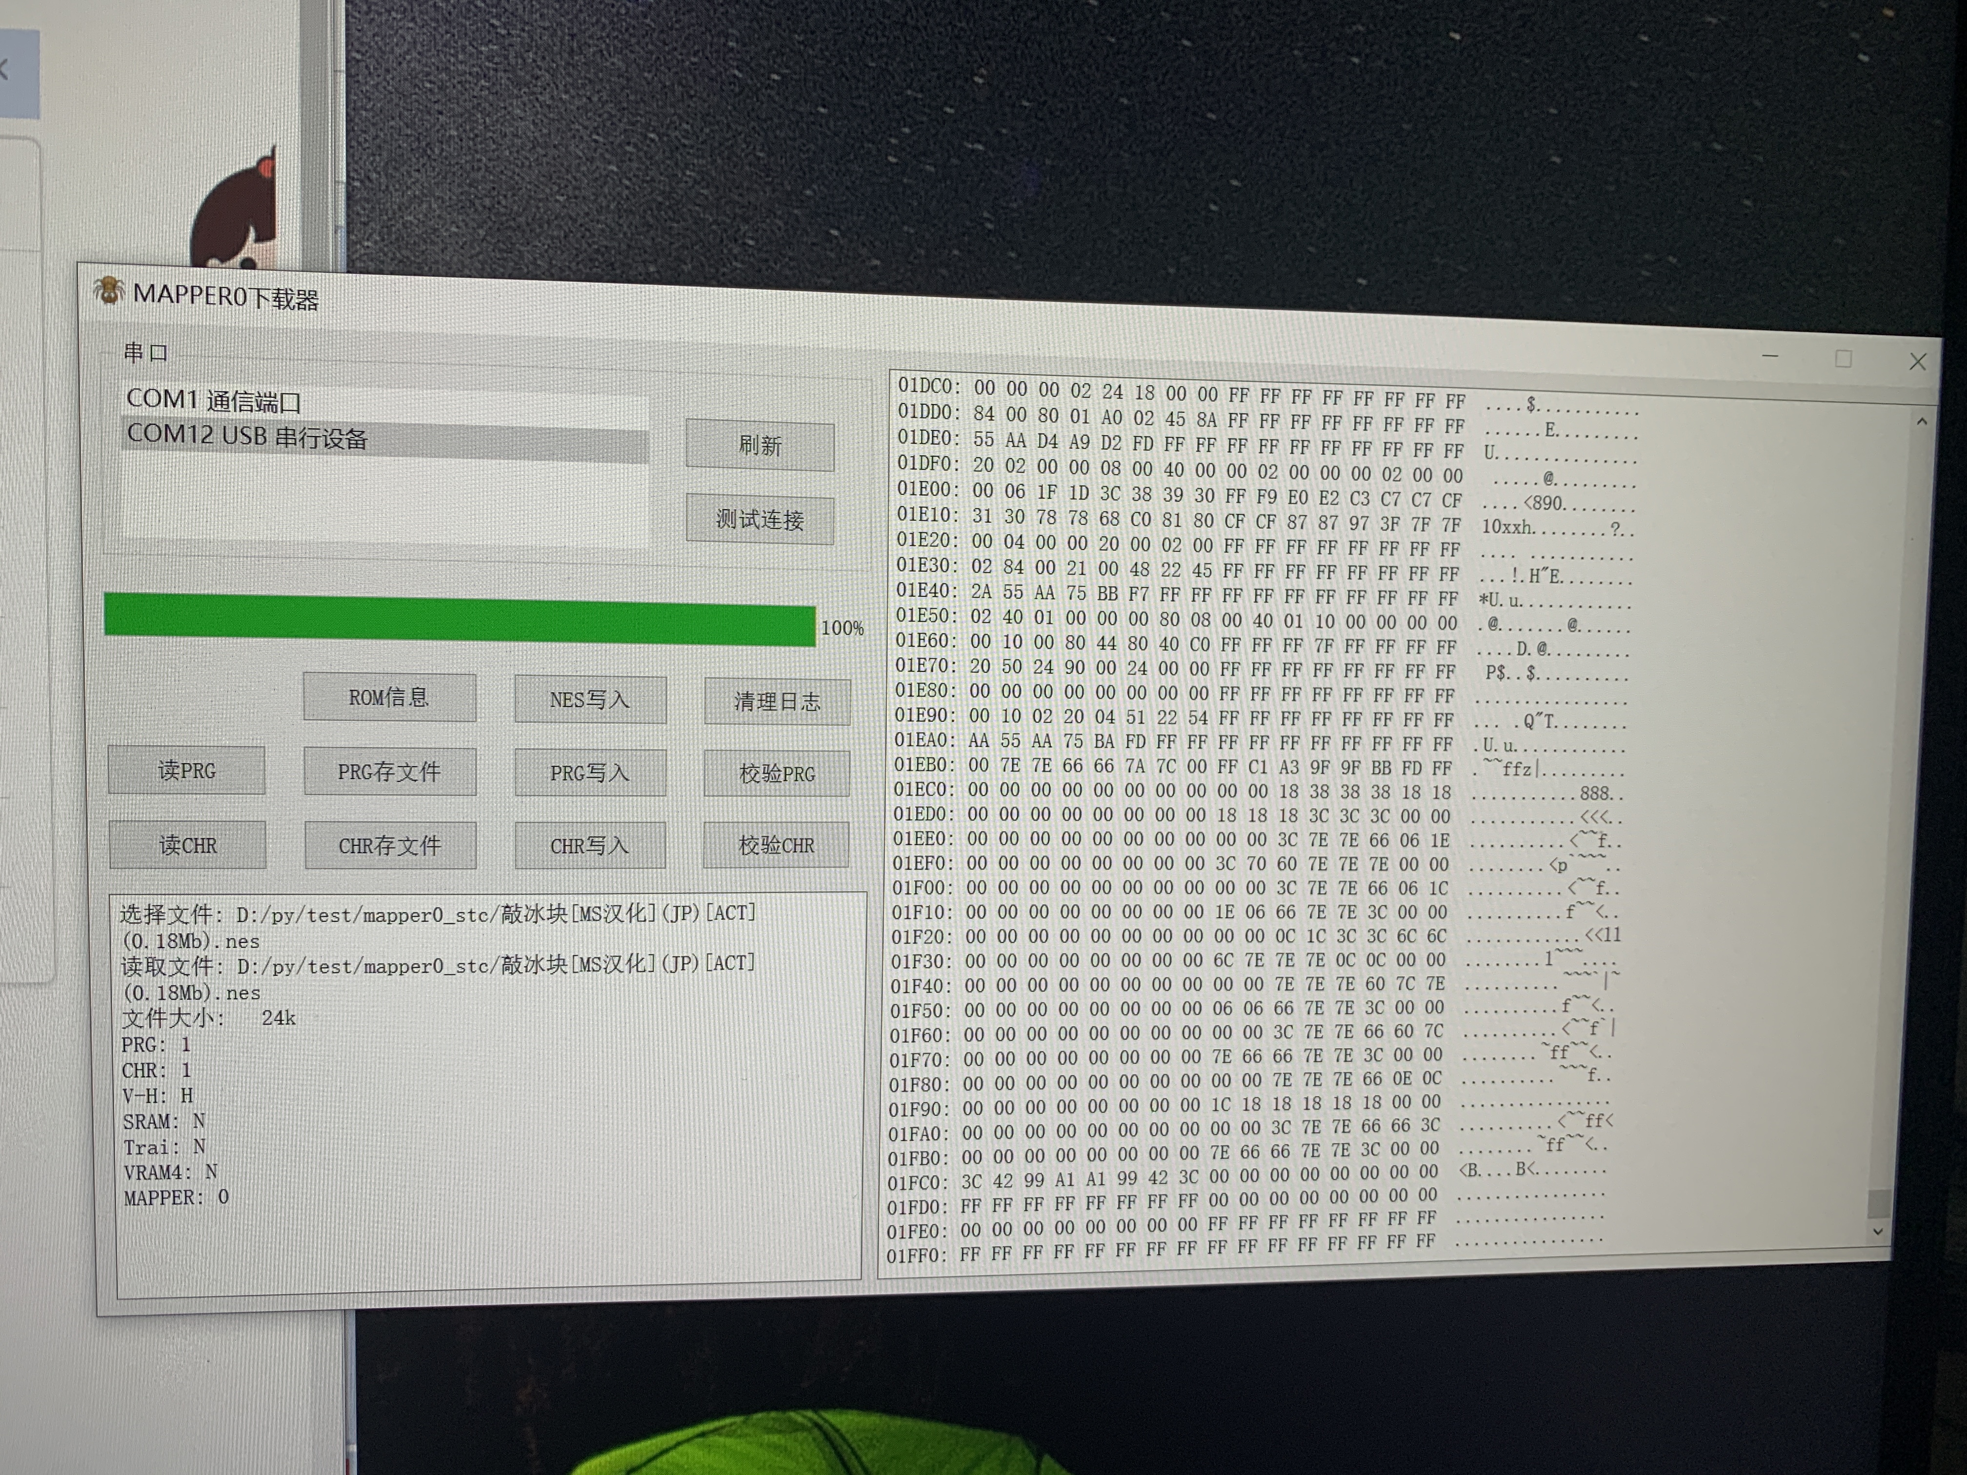This screenshot has height=1475, width=1967.
Task: Click the 选择文件 log line
Action: [439, 926]
